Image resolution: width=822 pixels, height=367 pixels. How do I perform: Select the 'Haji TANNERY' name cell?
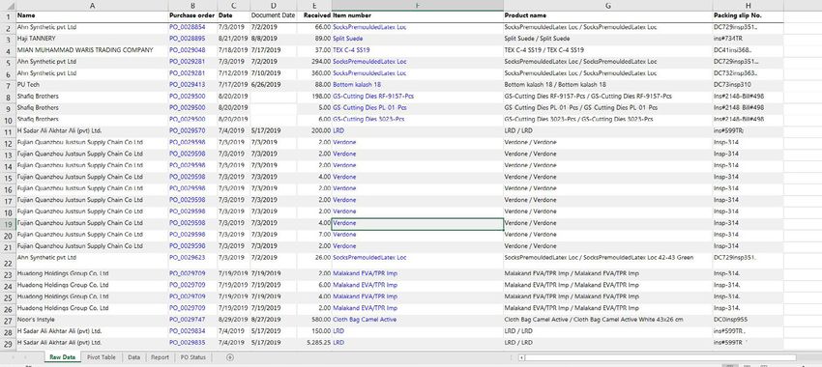(x=92, y=39)
